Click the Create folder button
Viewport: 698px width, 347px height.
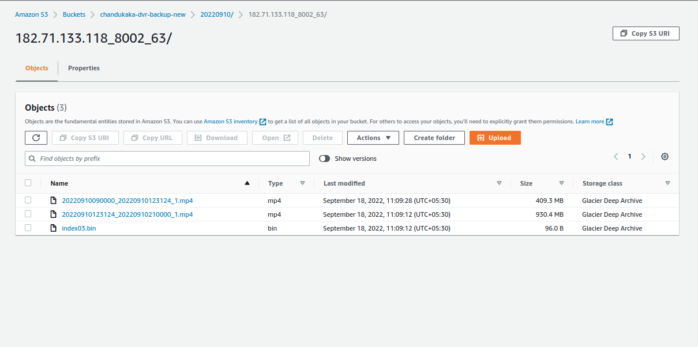(x=434, y=138)
